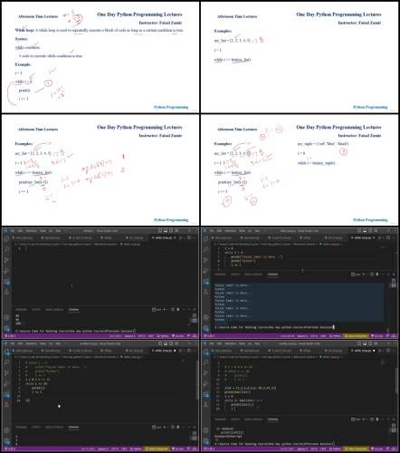
Task: Toggle the panel layout icon in the empty-editor frame's title bar
Action: coord(166,230)
